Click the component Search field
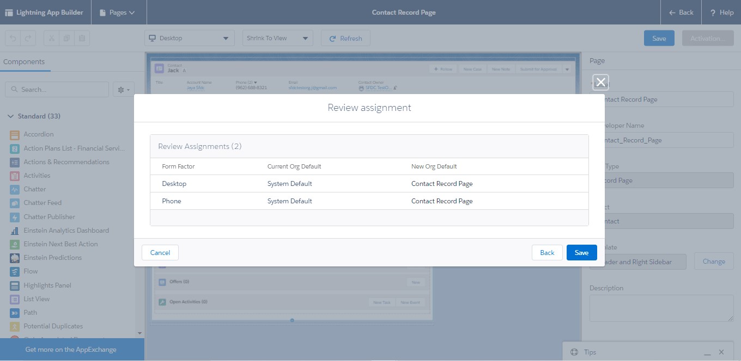 tap(57, 89)
